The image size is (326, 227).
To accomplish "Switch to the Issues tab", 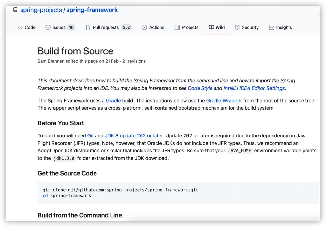I will [60, 27].
